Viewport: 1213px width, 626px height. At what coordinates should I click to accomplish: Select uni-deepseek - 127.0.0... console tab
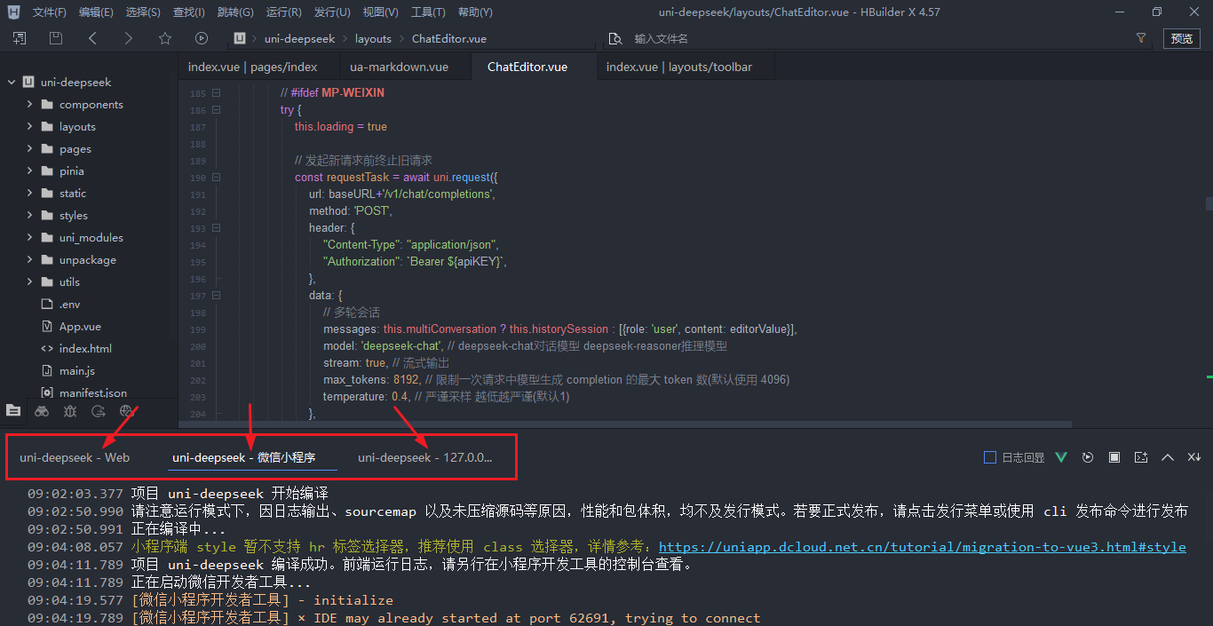(424, 457)
